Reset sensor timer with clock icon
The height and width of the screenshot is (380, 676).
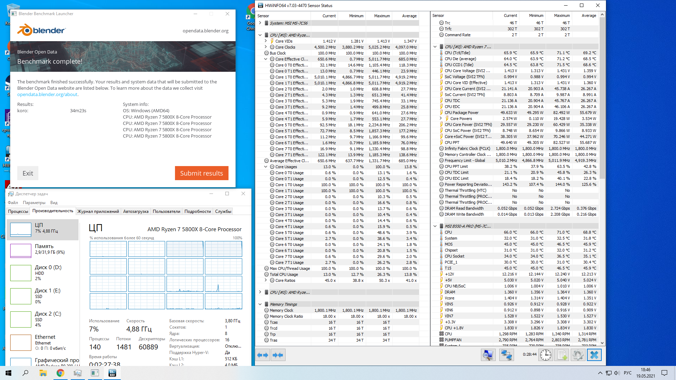click(x=546, y=355)
